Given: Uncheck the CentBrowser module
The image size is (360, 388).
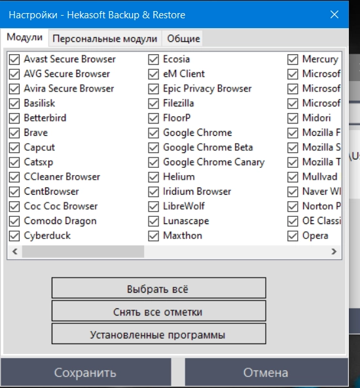Looking at the screenshot, I should (x=14, y=191).
